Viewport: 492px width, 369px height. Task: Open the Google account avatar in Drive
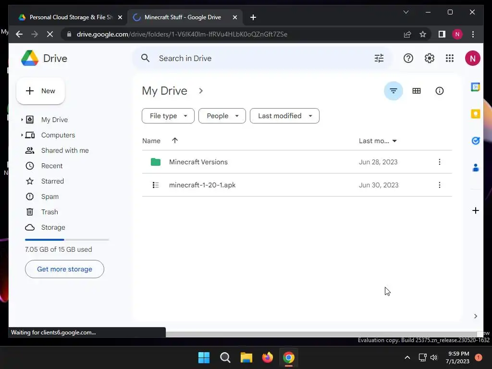point(473,58)
